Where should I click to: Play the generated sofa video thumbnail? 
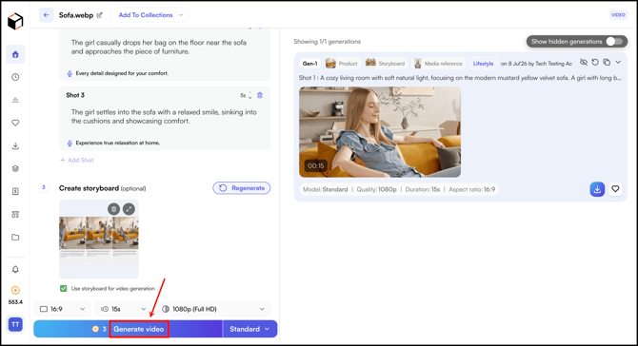click(x=380, y=132)
